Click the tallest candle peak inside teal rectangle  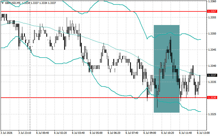point(171,37)
